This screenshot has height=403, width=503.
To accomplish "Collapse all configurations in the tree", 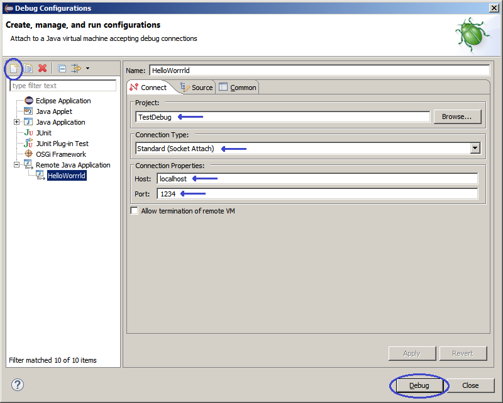I will [62, 68].
